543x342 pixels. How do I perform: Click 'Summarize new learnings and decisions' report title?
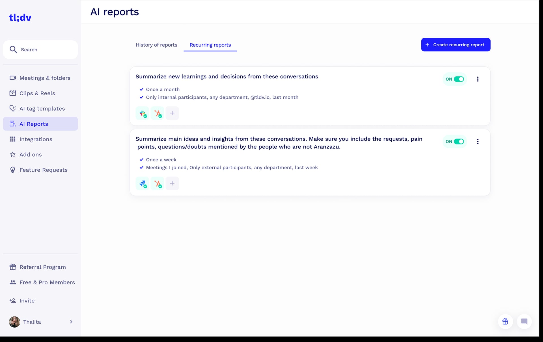click(x=227, y=76)
